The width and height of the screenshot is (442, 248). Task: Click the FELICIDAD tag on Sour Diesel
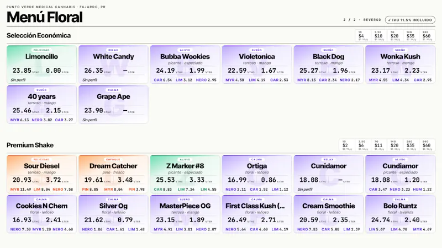pyautogui.click(x=41, y=159)
